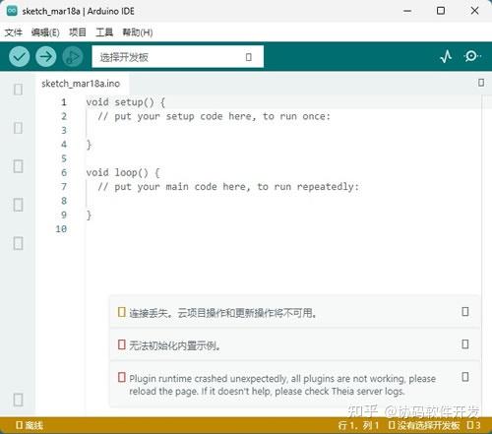Click the yellow warning icon beside 连接丢失
Viewport: 492px width, 434px height.
tap(122, 312)
